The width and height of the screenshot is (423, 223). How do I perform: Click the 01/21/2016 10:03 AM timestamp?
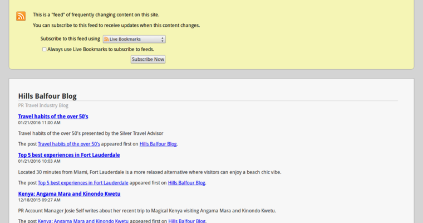click(40, 161)
